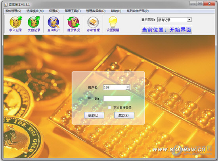Click the 设置提醒 light bulb reminder icon
Screen dimensions: 218x161
[113, 24]
